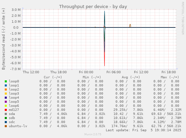This screenshot has height=138, width=186.
Task: Click the 'Bytes/second read (-) / write (+)' axis title
Action: (x=3, y=39)
